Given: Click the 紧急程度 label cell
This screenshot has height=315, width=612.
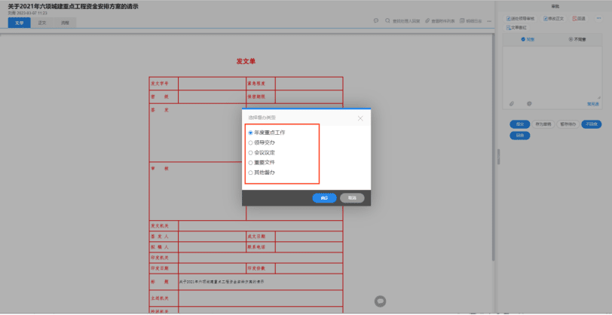Looking at the screenshot, I should point(261,84).
